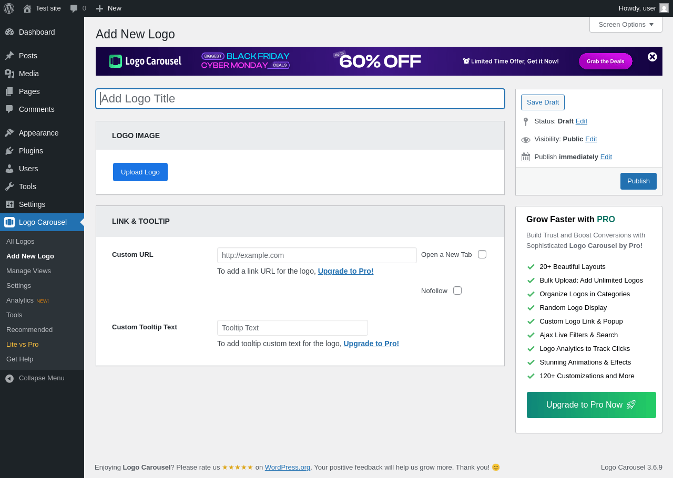
Task: Click Upgrade to Pro link under Custom URL
Action: coord(346,272)
